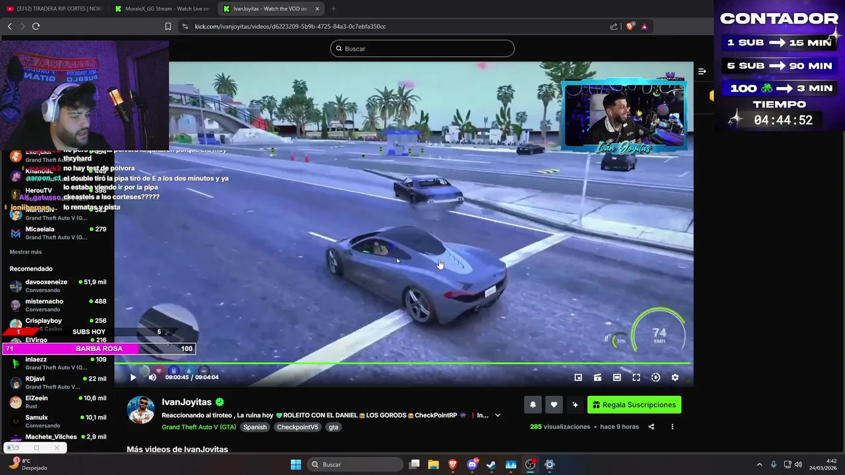Click the sparkle subscribe icon button
Image resolution: width=845 pixels, height=475 pixels.
(x=575, y=405)
